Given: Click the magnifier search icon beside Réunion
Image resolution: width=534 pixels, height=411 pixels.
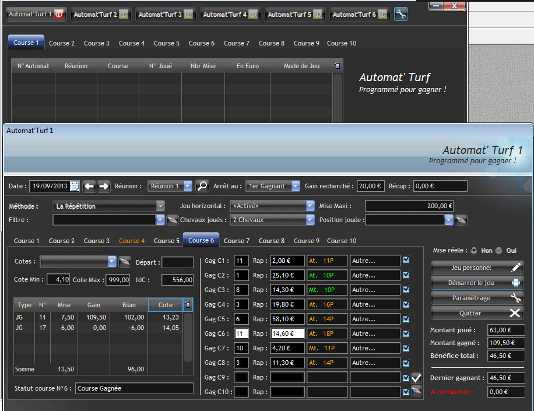Looking at the screenshot, I should tap(202, 187).
